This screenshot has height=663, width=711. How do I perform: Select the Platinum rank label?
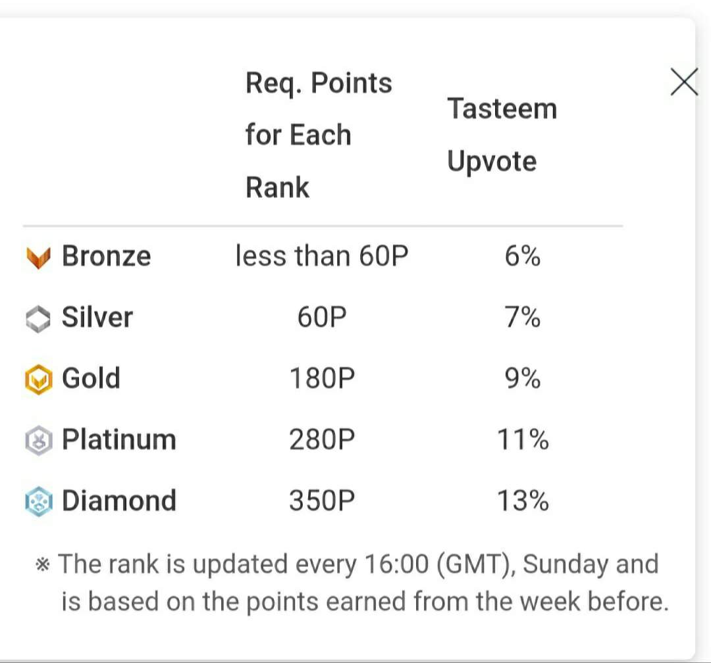[x=118, y=439]
